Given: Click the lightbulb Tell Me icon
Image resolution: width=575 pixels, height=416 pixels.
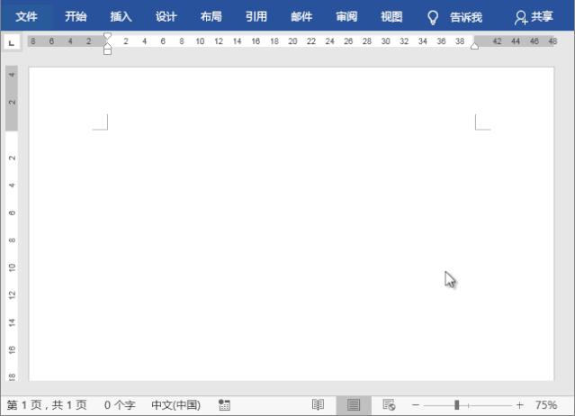Looking at the screenshot, I should 433,17.
